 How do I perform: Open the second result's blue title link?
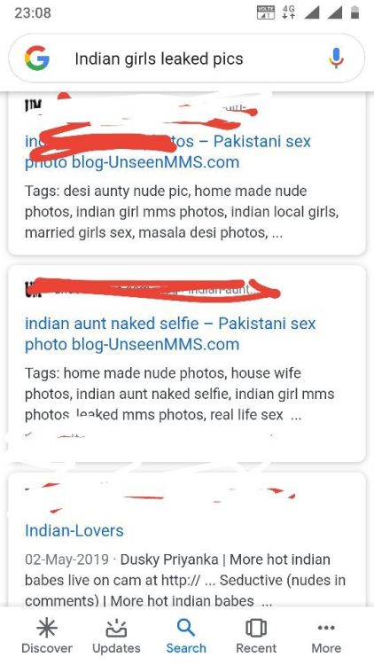click(x=170, y=333)
